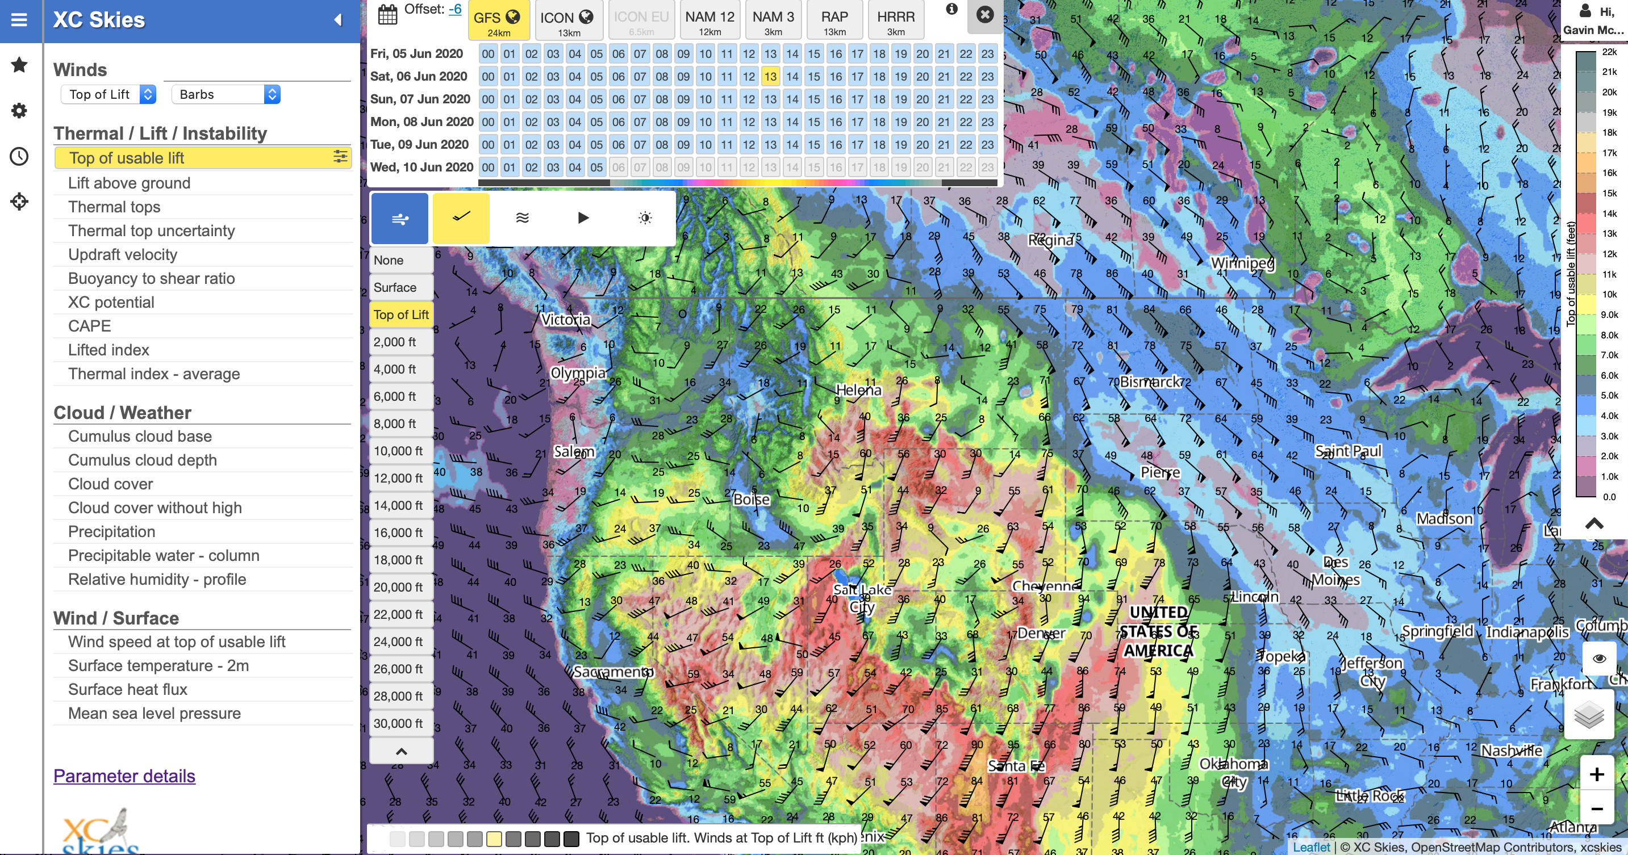Image resolution: width=1628 pixels, height=855 pixels.
Task: Select the wind barbs display icon
Action: (x=461, y=218)
